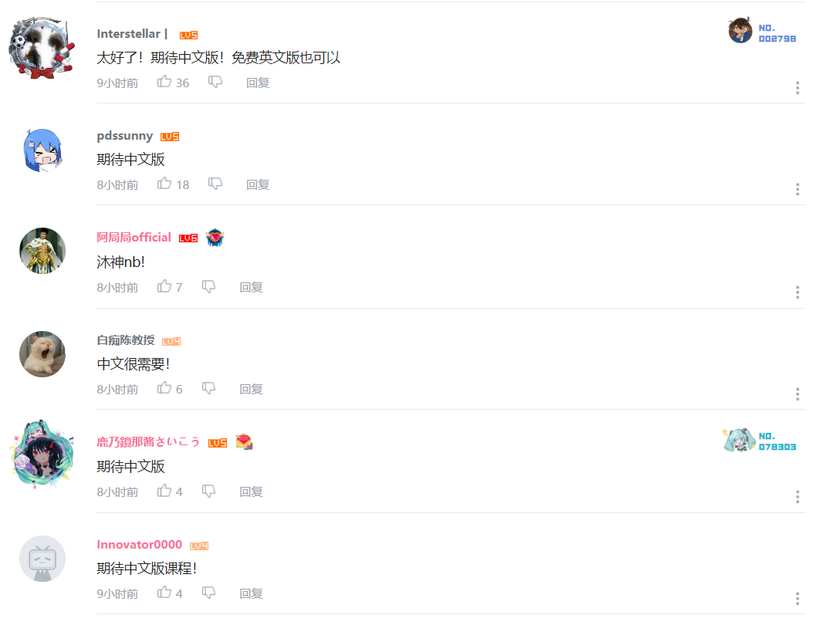Reply to Interstellar's comment via 回复

(x=258, y=83)
